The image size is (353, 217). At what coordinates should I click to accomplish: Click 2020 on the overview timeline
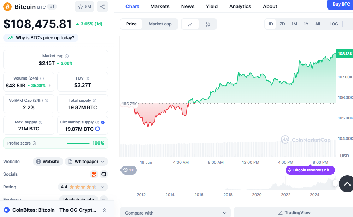pyautogui.click(x=257, y=195)
